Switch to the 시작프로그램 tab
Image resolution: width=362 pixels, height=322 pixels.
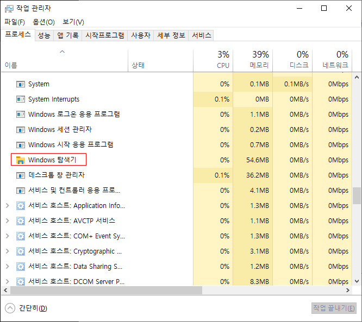pyautogui.click(x=104, y=35)
